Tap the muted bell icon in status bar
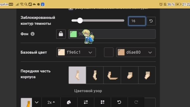 tap(165, 4)
